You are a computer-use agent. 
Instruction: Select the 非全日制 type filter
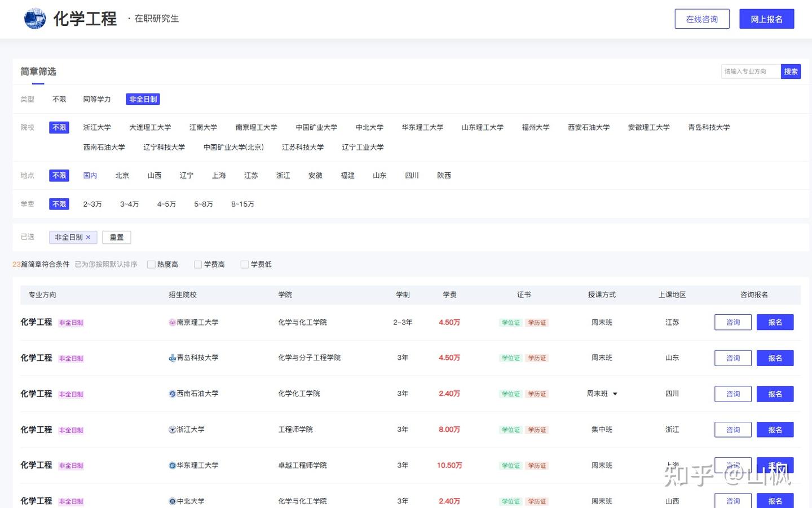pyautogui.click(x=143, y=99)
